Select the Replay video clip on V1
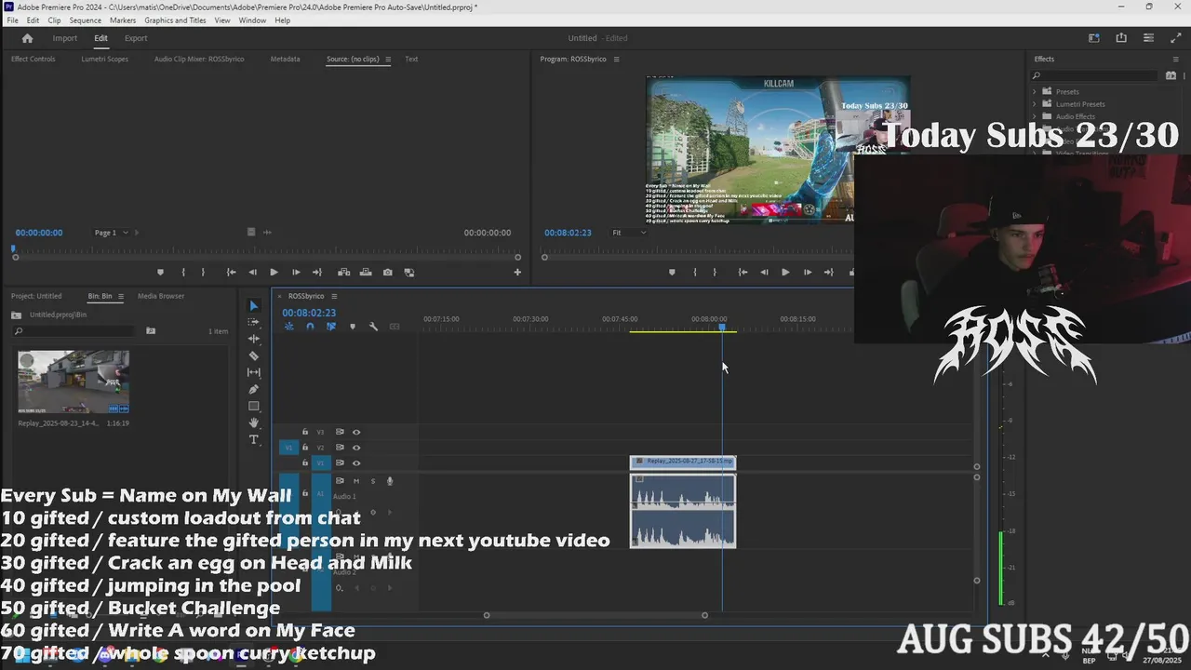Image resolution: width=1191 pixels, height=670 pixels. [x=683, y=462]
